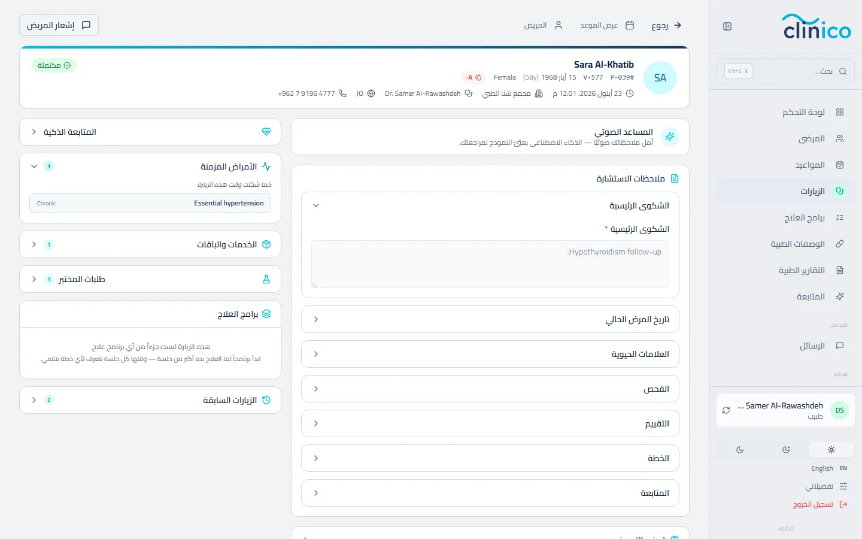Screen dimensions: 862x539
Task: Click the smart follow-up heart icon
Action: pos(266,132)
